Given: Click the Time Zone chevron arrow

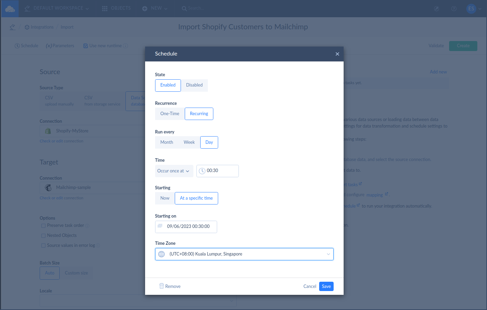Looking at the screenshot, I should coord(328,254).
